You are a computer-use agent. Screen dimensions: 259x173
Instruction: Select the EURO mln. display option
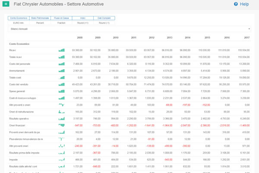(19, 23)
